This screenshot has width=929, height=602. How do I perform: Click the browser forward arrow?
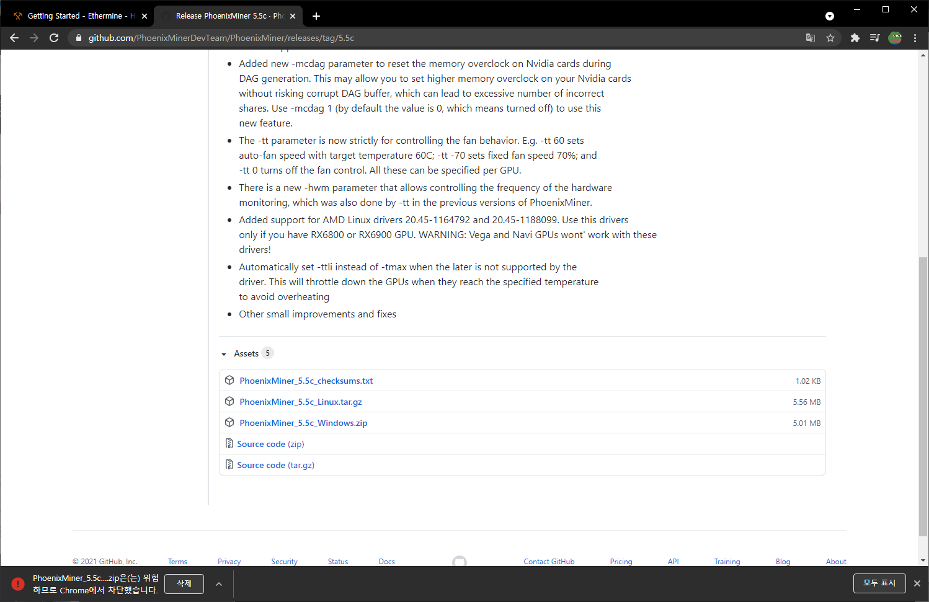click(x=34, y=38)
